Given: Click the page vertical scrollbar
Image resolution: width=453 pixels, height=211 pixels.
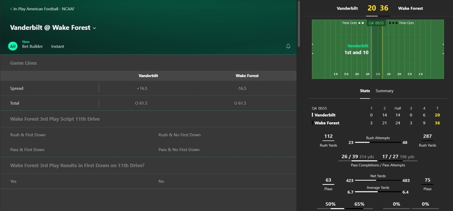Looking at the screenshot, I should 299,24.
